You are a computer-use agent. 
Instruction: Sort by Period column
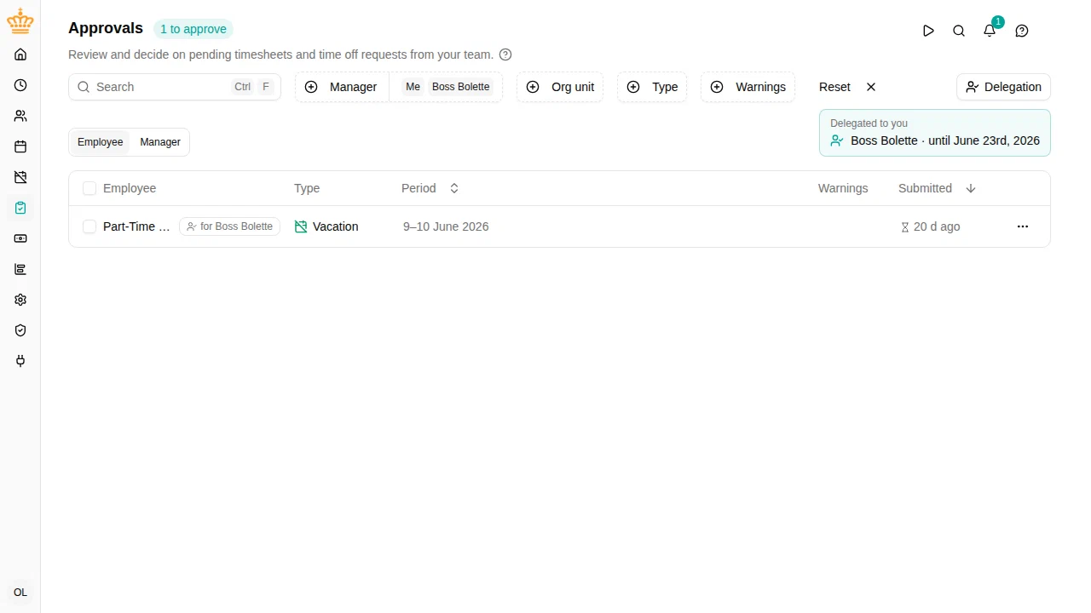(430, 188)
